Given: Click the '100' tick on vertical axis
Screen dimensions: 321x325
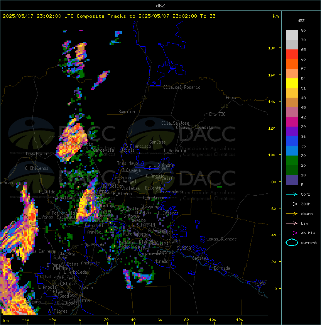Looking at the screenshot, I should [272, 155].
